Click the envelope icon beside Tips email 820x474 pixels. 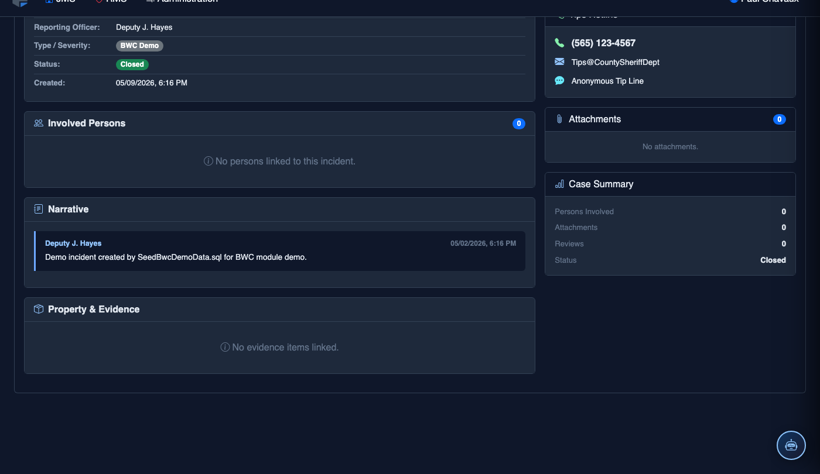(559, 62)
